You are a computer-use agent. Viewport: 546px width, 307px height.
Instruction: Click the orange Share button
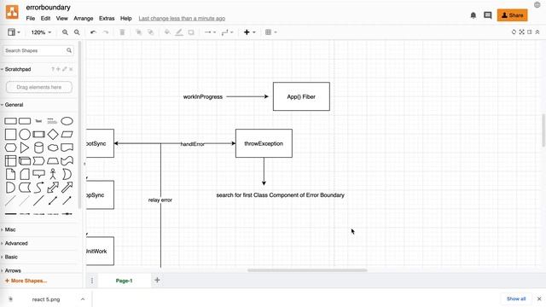(x=512, y=15)
